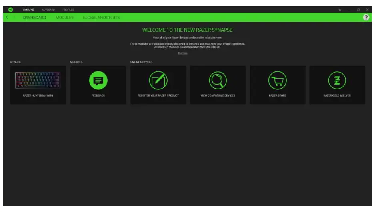
Task: Click the Razer Store label
Action: pos(278,95)
